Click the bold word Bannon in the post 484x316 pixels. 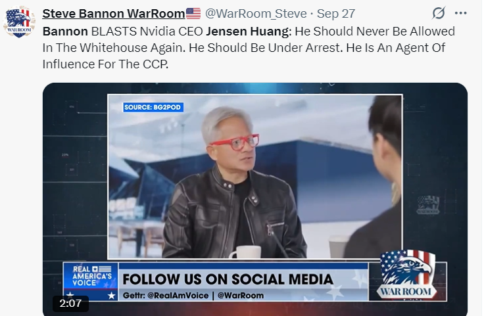point(65,32)
